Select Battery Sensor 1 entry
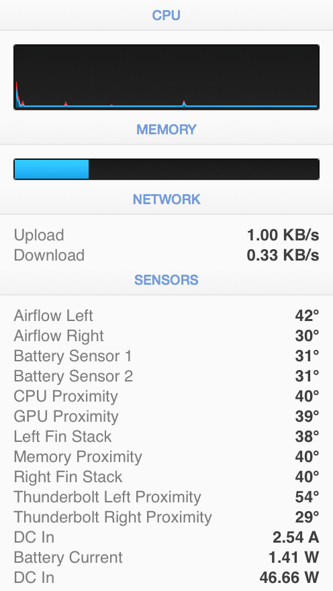Screen dimensions: 333x591 166,356
